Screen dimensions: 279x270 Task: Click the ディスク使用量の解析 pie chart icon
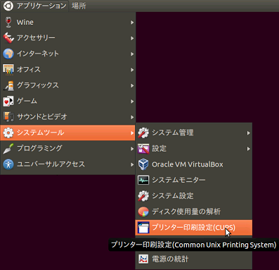click(143, 211)
